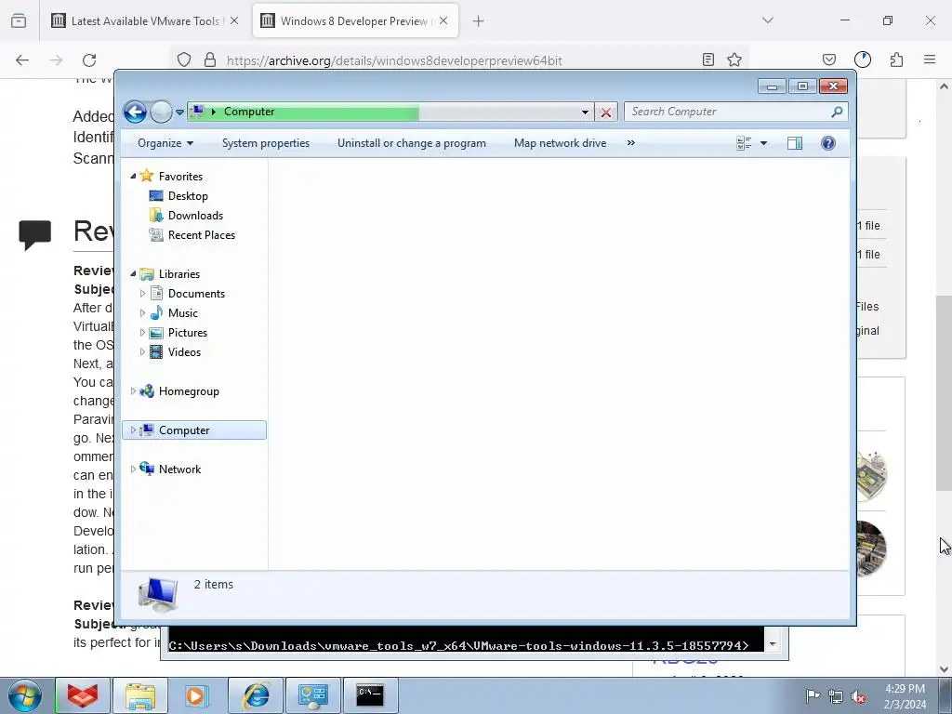Image resolution: width=952 pixels, height=714 pixels.
Task: Click the Firefox URL archive.org address
Action: coord(394,60)
